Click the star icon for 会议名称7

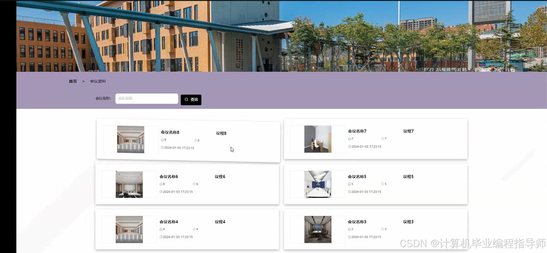(x=383, y=139)
